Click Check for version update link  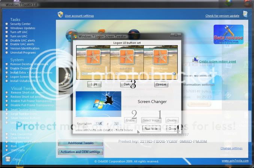coord(222,16)
